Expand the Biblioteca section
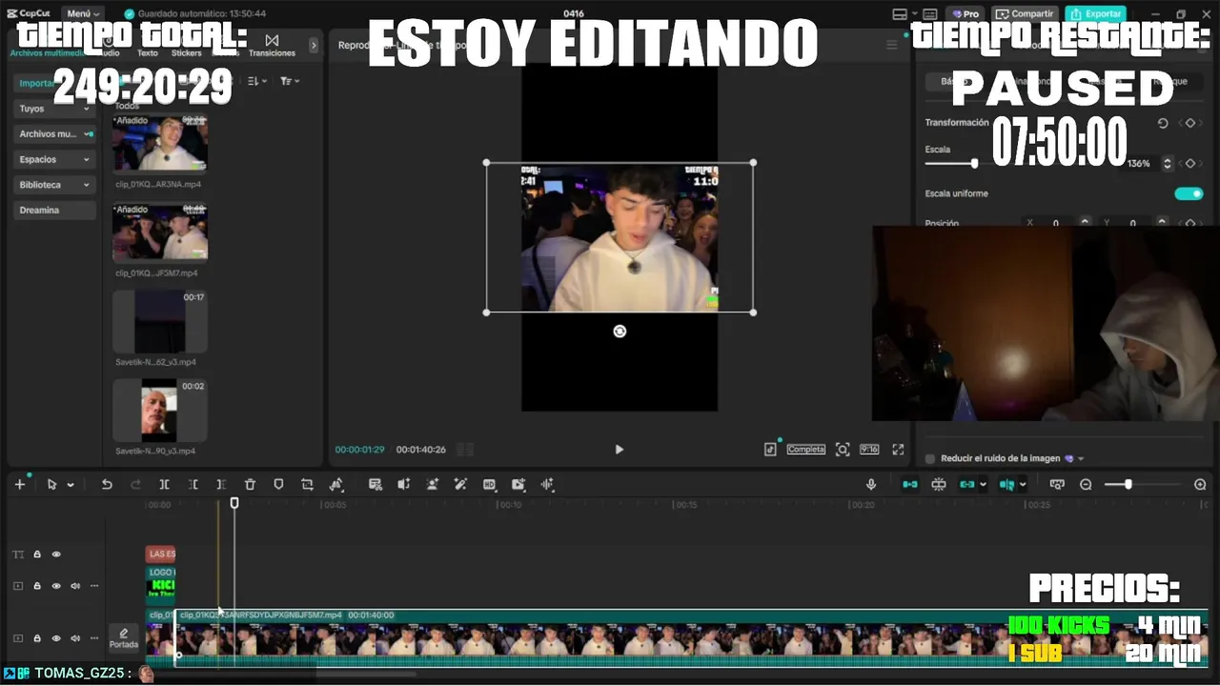This screenshot has width=1220, height=686. (x=54, y=185)
